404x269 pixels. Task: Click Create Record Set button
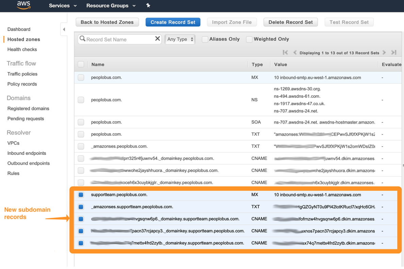point(173,22)
